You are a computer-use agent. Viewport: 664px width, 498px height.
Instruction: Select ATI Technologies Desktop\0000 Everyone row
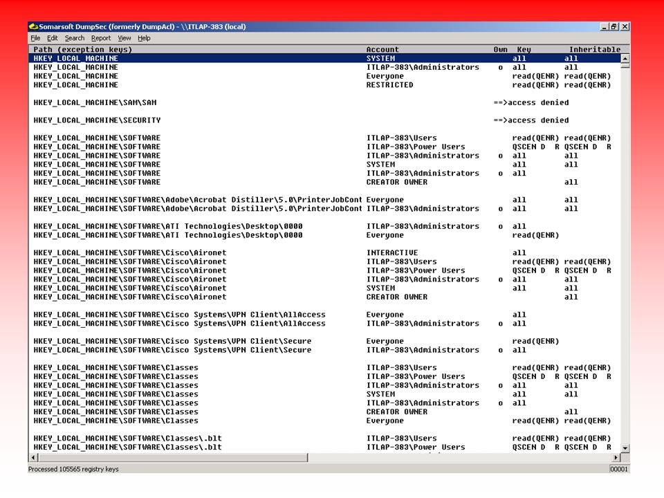[x=324, y=235]
